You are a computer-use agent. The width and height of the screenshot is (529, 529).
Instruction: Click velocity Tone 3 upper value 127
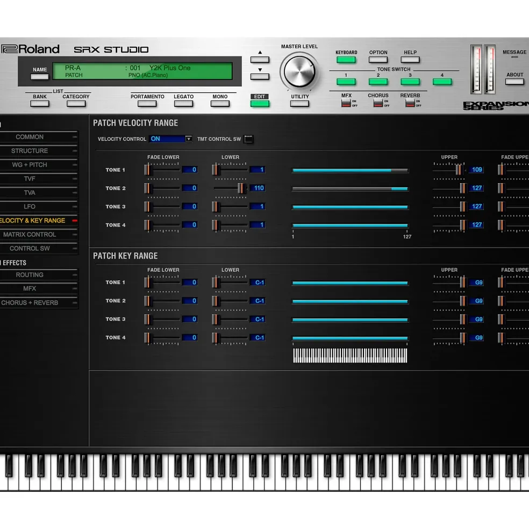(x=476, y=206)
